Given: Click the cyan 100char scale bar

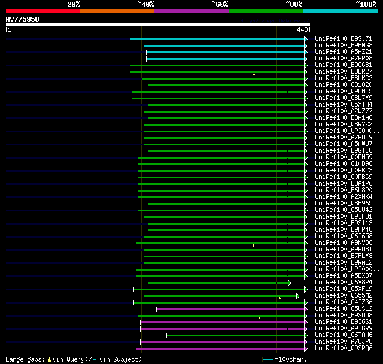Looking at the screenshot, I should click(x=268, y=359).
